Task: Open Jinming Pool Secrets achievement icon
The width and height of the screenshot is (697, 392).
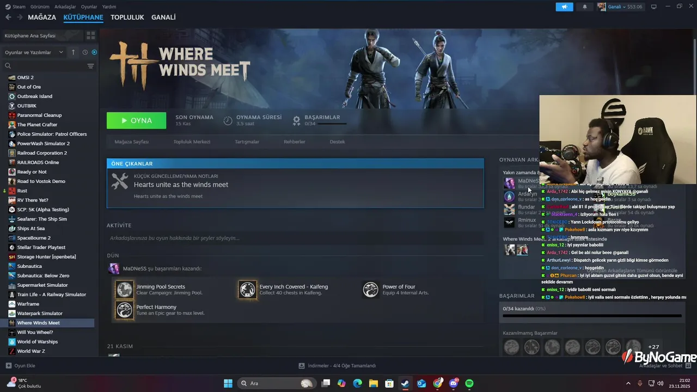Action: (125, 289)
